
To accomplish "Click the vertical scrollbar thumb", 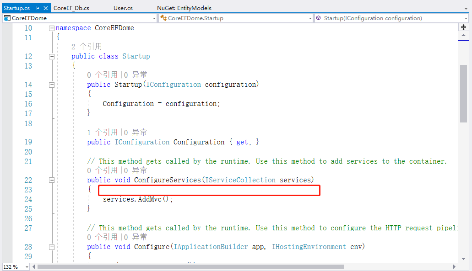I will pyautogui.click(x=464, y=93).
